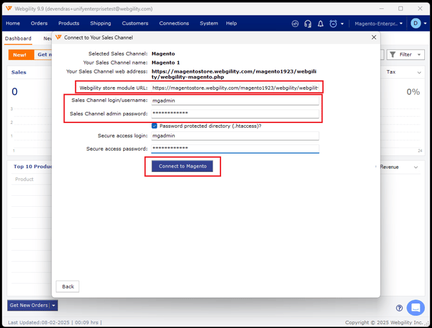This screenshot has height=328, width=432.
Task: Expand the Get New Orders dropdown arrow
Action: [x=54, y=305]
